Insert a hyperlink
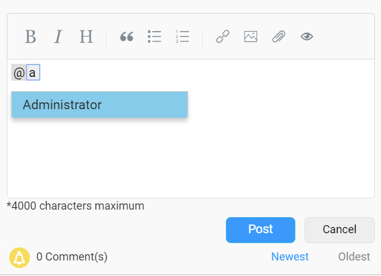Viewport: 381px width, 276px height. (x=223, y=37)
